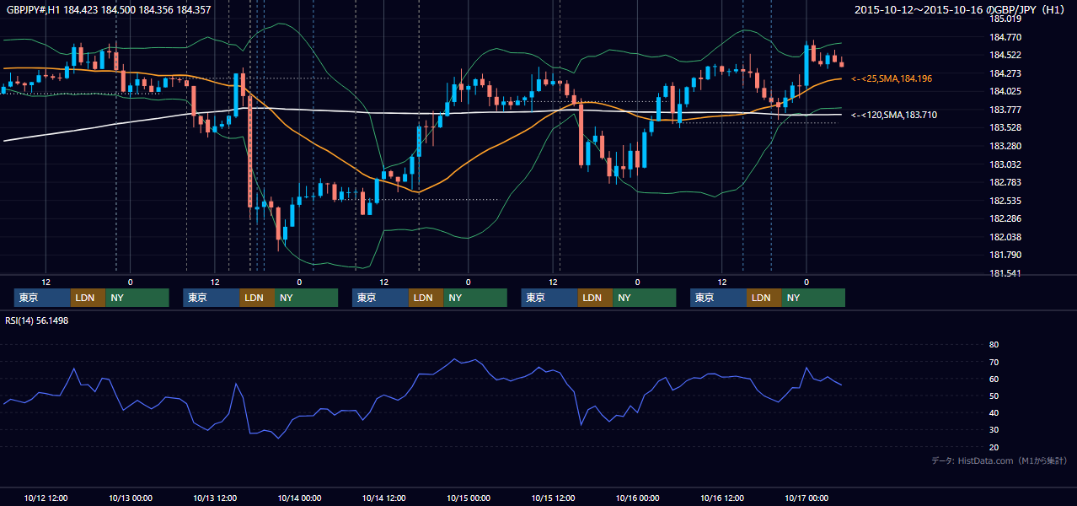The height and width of the screenshot is (506, 1077).
Task: Click price axis label 181.541
Action: 1005,273
